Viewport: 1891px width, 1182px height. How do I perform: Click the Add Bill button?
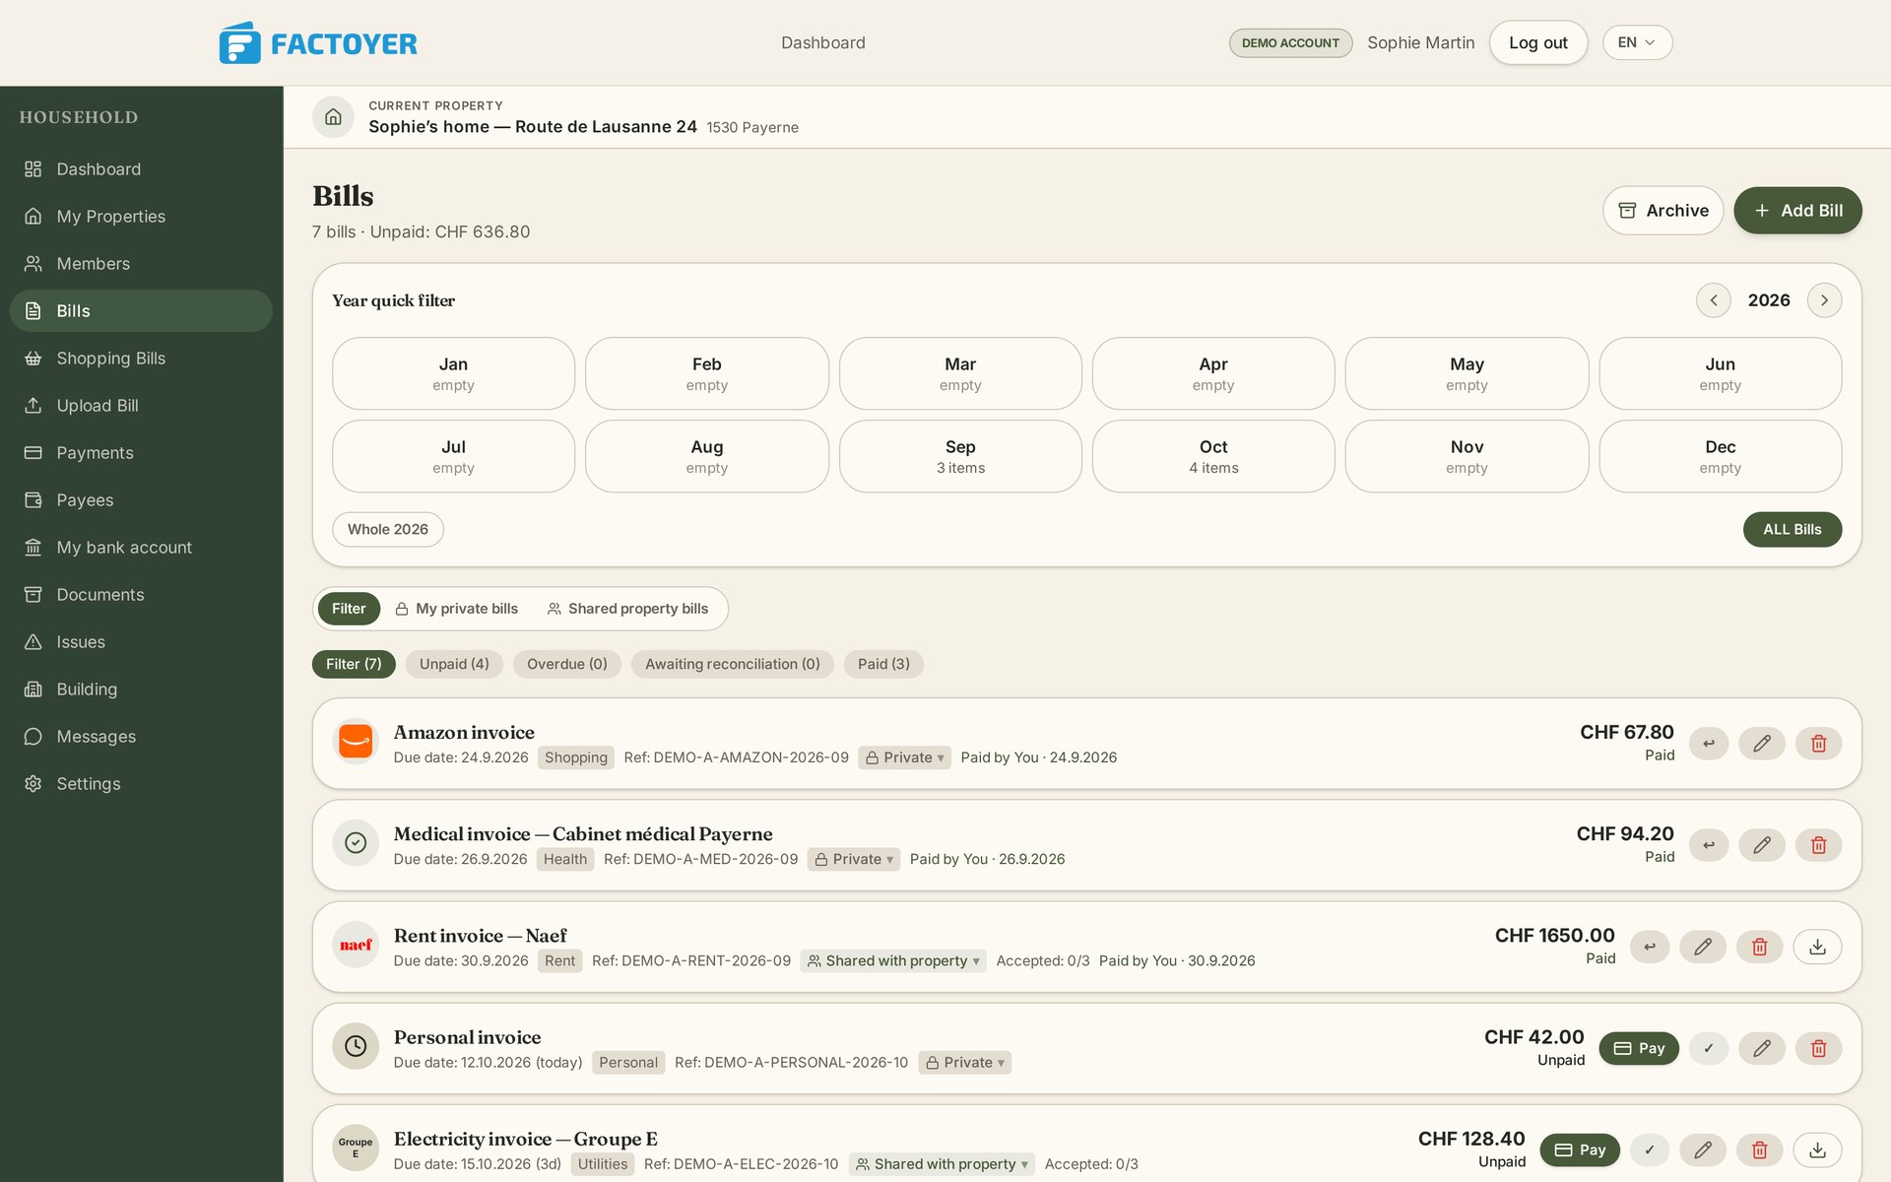pyautogui.click(x=1797, y=211)
